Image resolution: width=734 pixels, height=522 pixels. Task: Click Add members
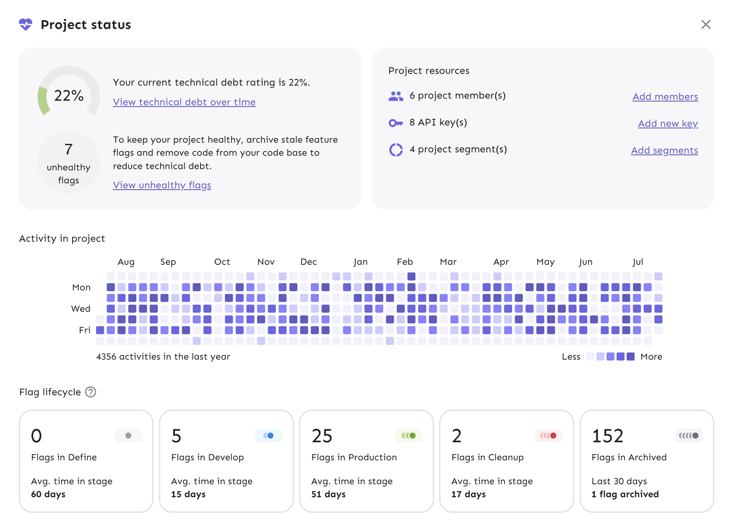pyautogui.click(x=665, y=97)
